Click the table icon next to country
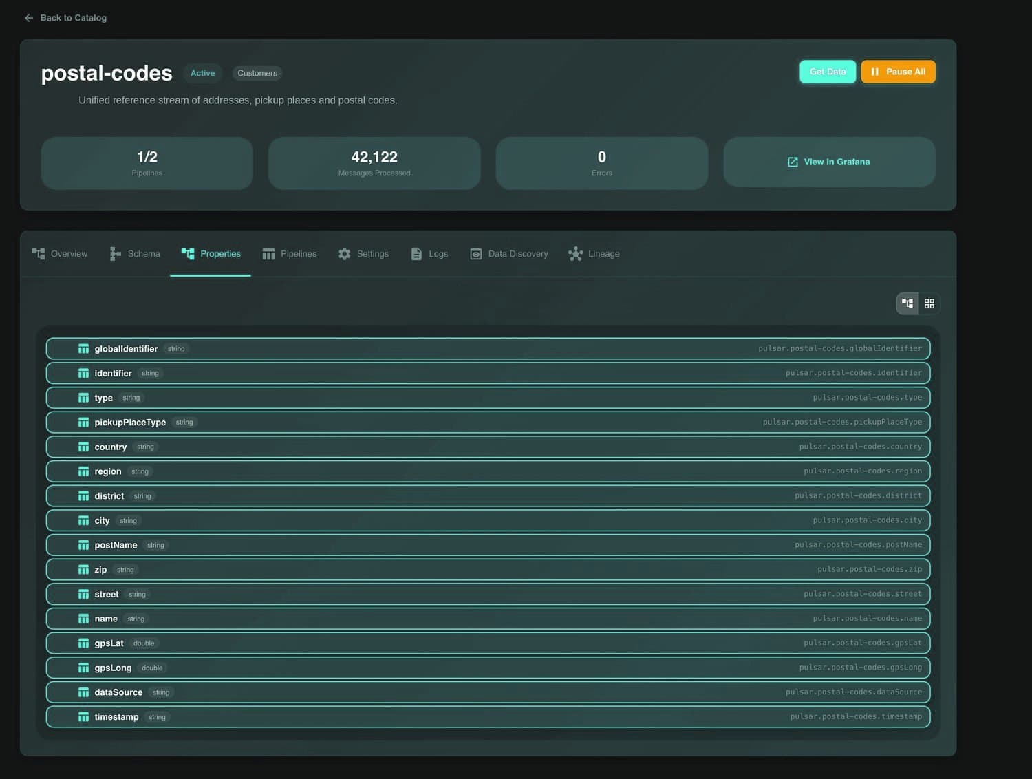This screenshot has width=1032, height=779. coord(83,447)
